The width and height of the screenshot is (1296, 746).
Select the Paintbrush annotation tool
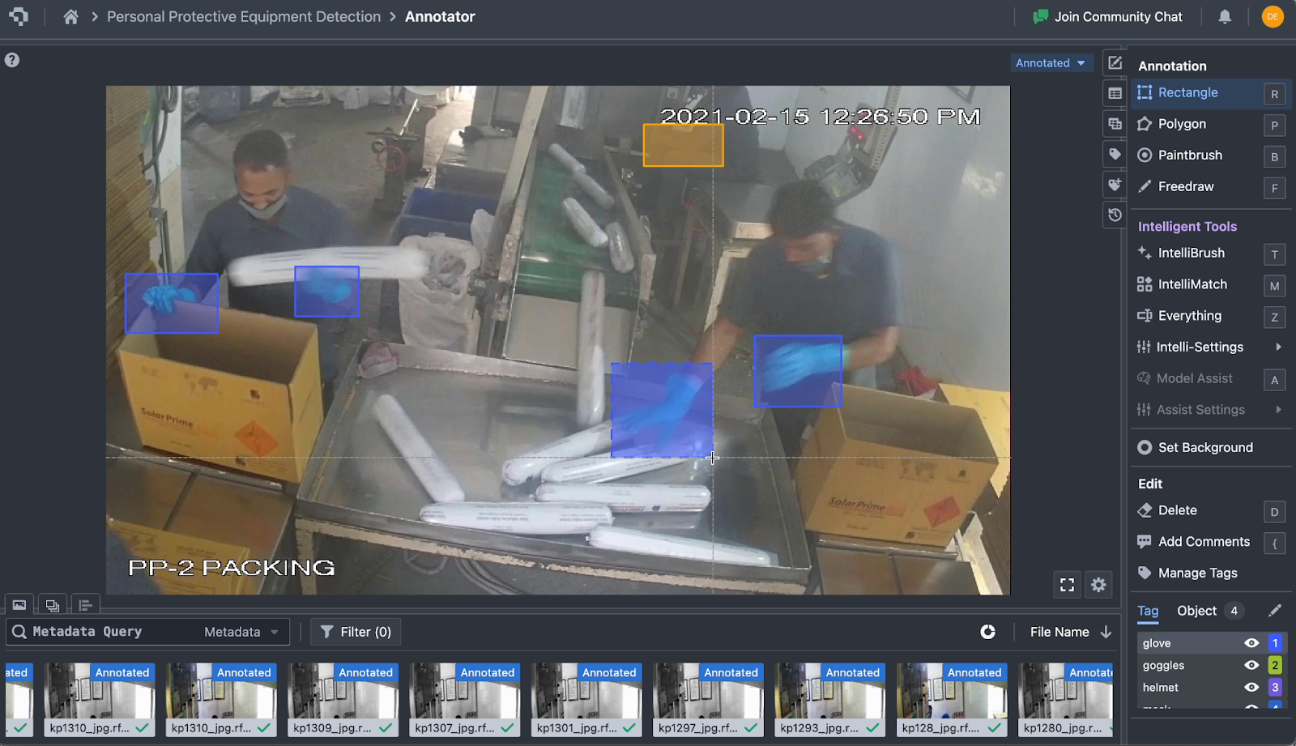point(1190,155)
